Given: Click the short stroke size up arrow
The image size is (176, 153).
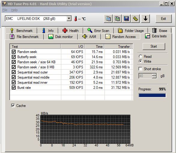Looking at the screenshot, I should (x=154, y=75).
